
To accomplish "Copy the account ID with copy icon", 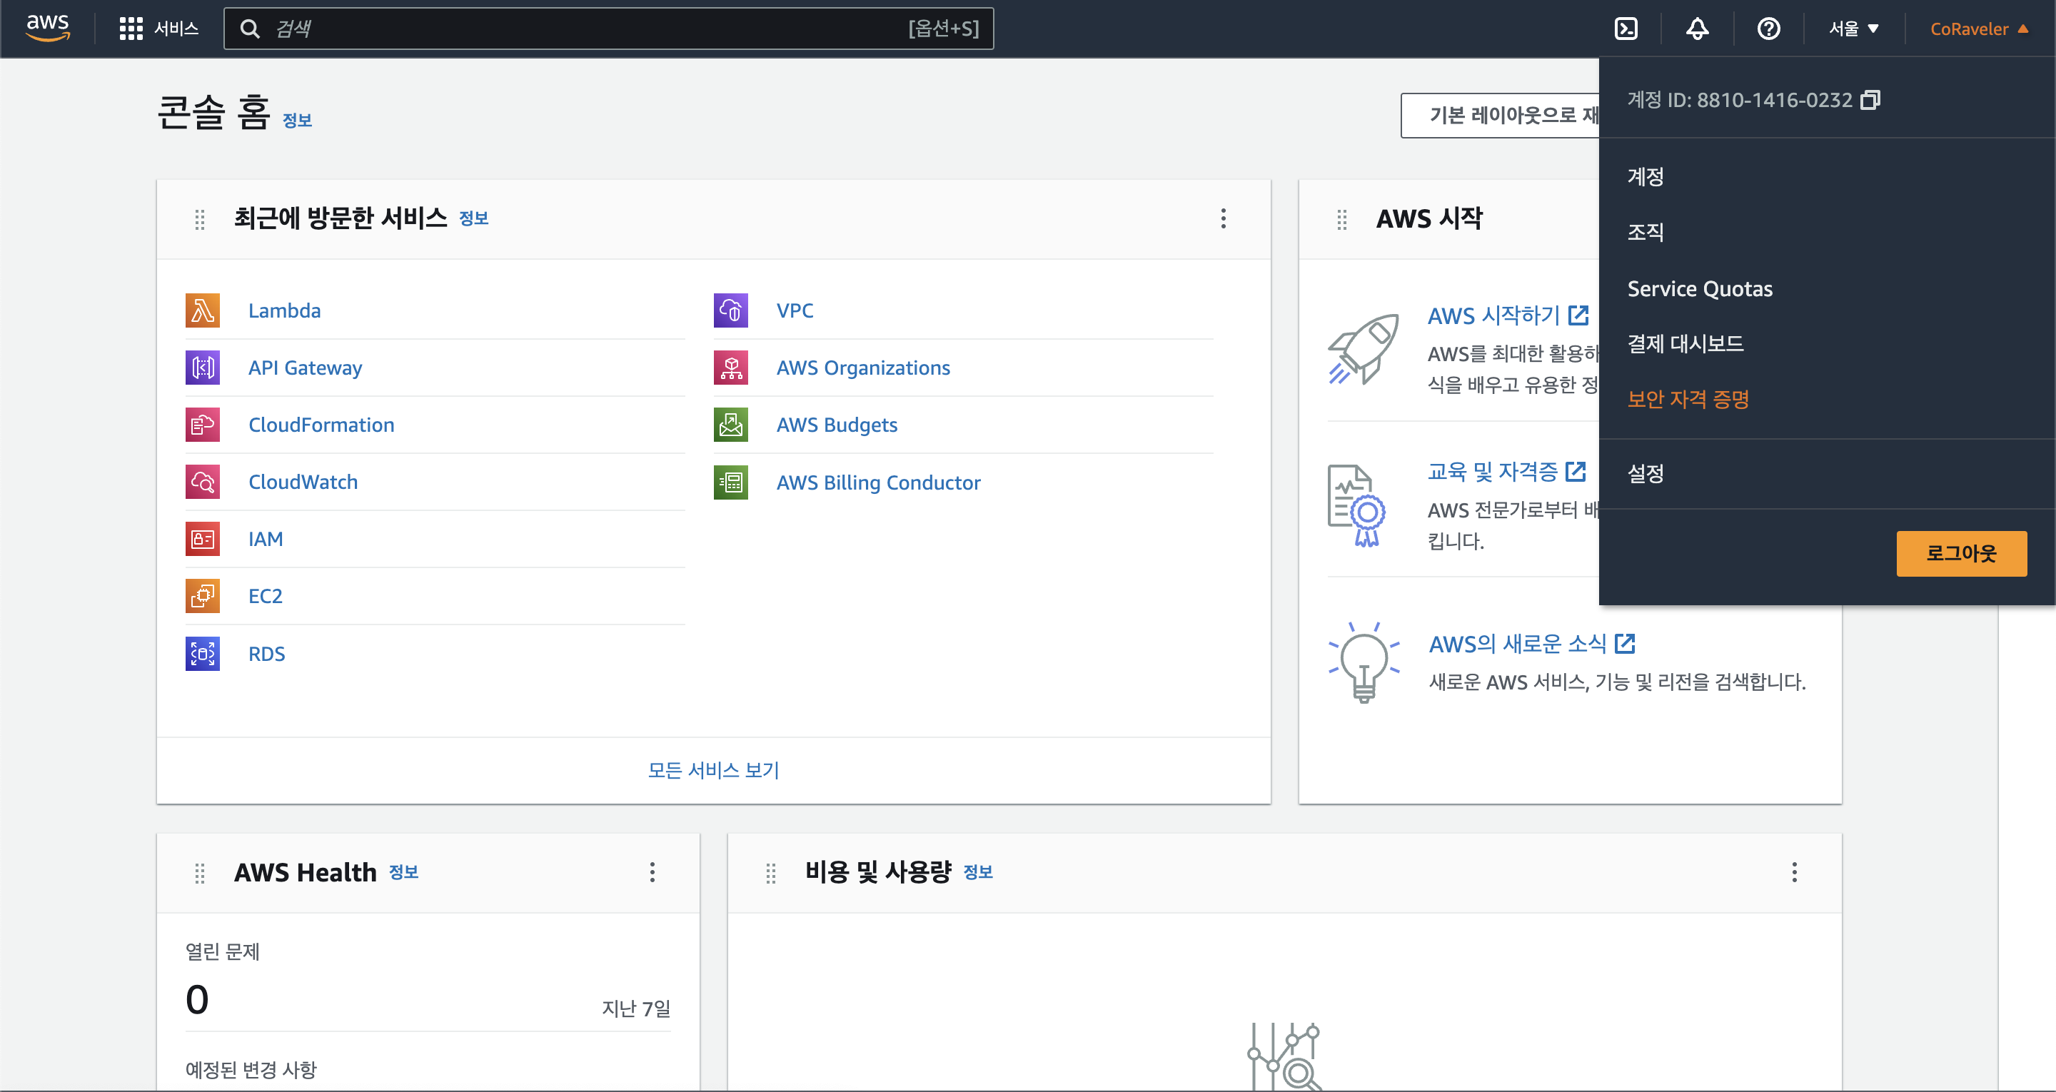I will click(1870, 100).
